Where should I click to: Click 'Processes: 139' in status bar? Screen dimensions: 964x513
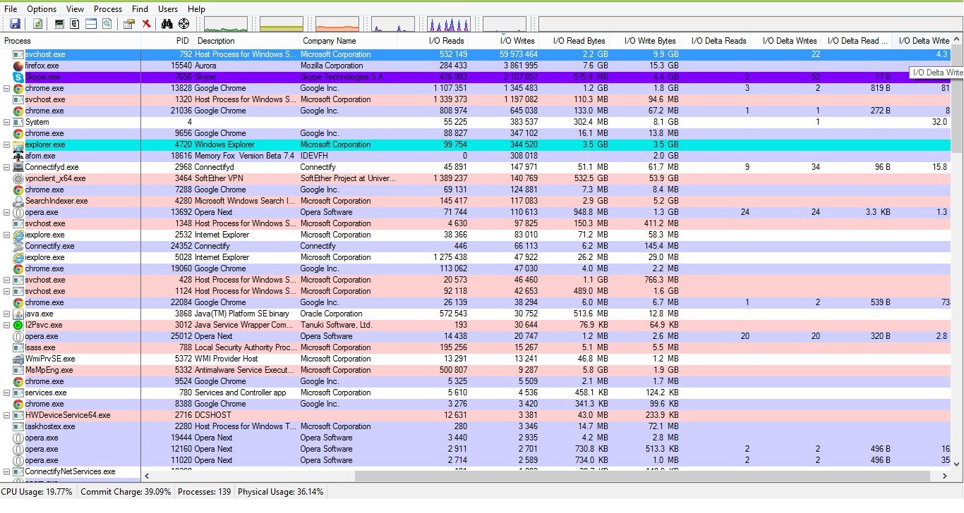tap(205, 492)
